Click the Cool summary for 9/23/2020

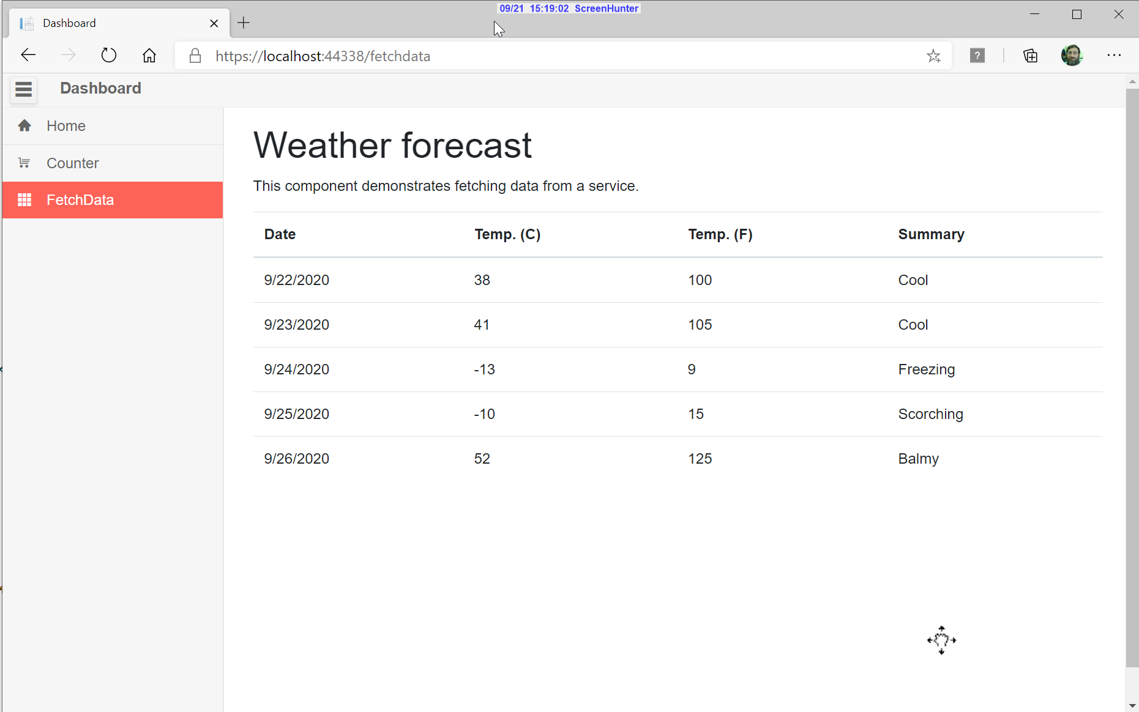point(913,325)
